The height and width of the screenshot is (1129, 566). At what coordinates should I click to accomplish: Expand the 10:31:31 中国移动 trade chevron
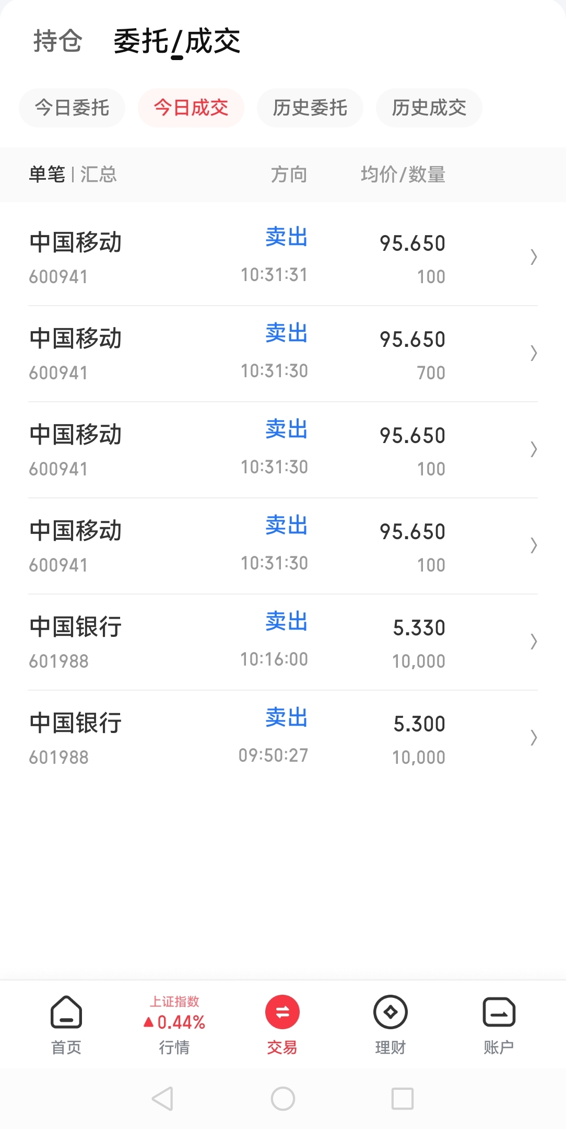pyautogui.click(x=533, y=257)
